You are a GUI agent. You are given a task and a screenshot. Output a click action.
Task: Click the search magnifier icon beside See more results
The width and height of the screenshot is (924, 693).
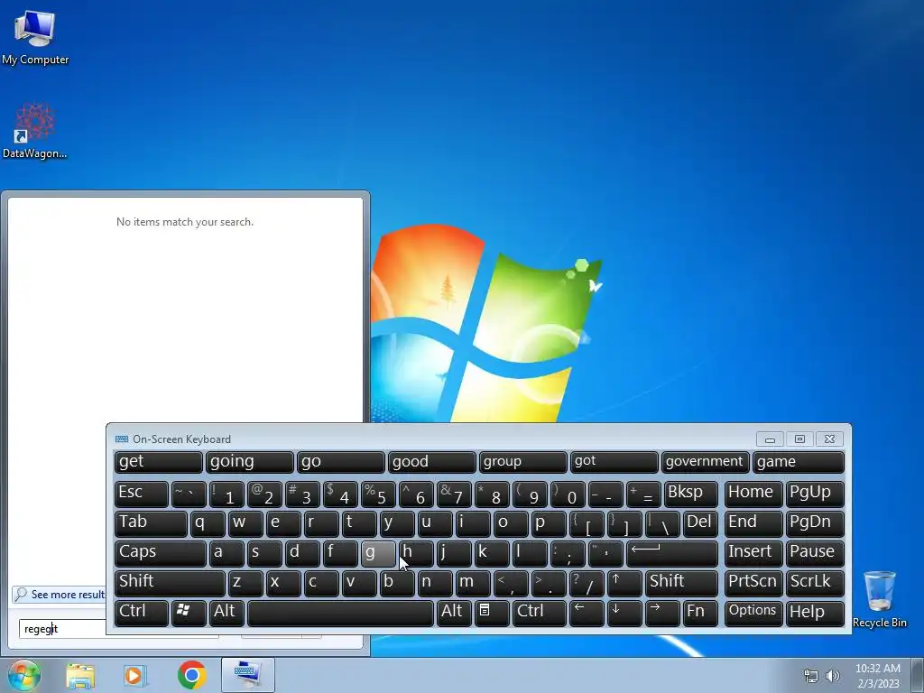(21, 594)
